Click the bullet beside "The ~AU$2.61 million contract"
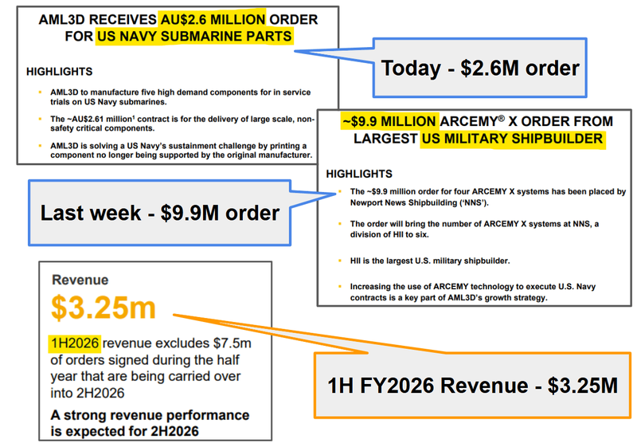Viewport: 637px width, 447px height. (41, 119)
